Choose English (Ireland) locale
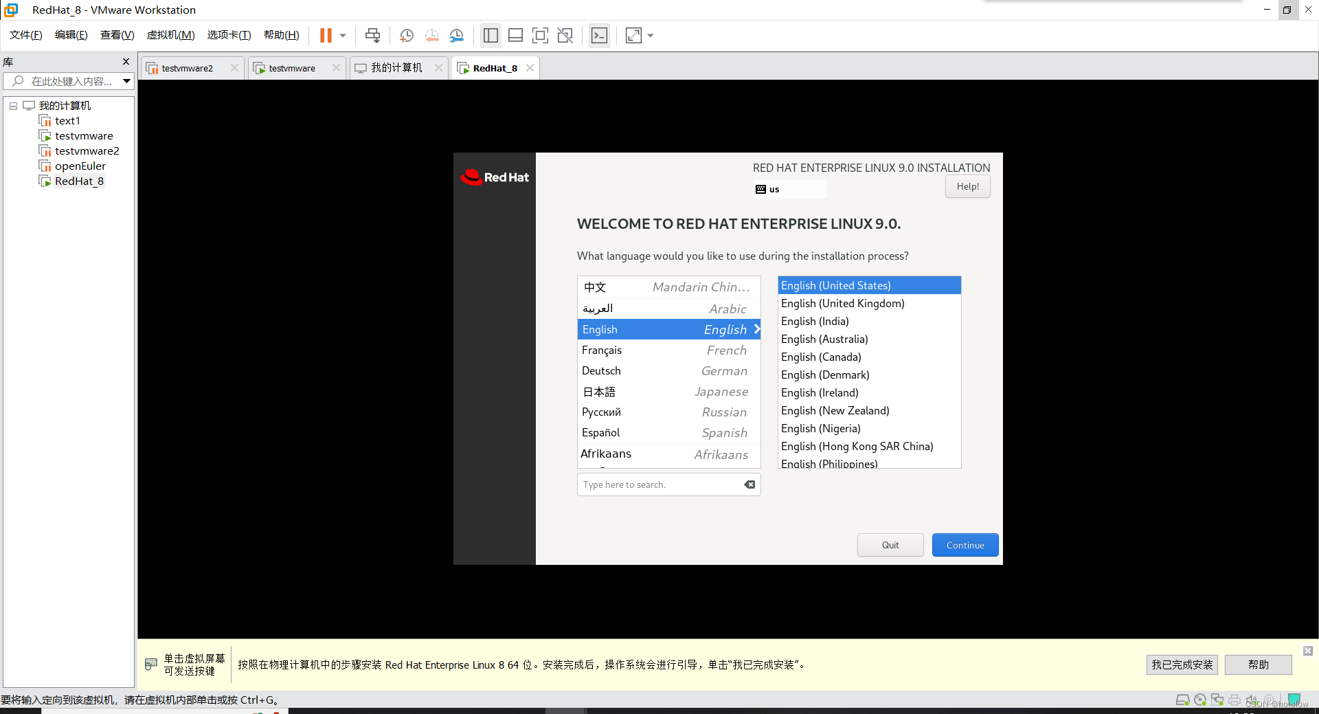 869,392
